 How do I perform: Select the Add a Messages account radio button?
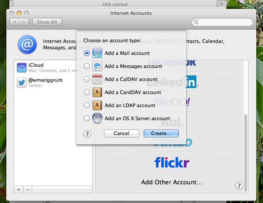point(87,66)
